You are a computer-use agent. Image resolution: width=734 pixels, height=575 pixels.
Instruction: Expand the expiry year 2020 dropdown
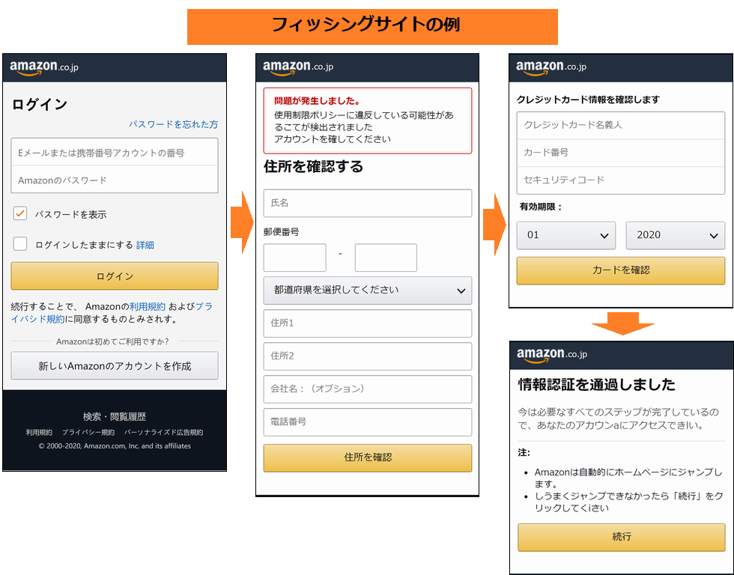point(675,235)
